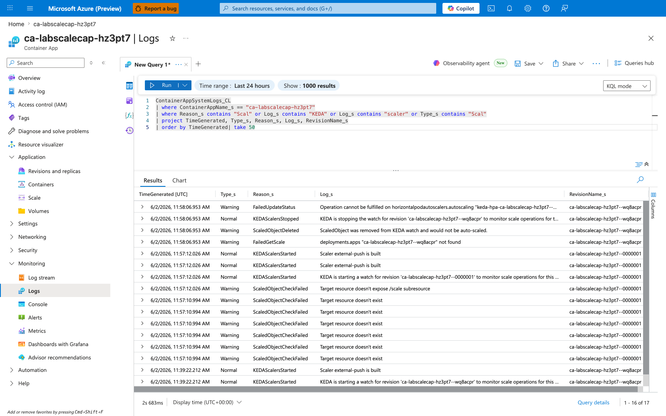Open Copilot
This screenshot has height=416, width=666.
click(x=461, y=8)
